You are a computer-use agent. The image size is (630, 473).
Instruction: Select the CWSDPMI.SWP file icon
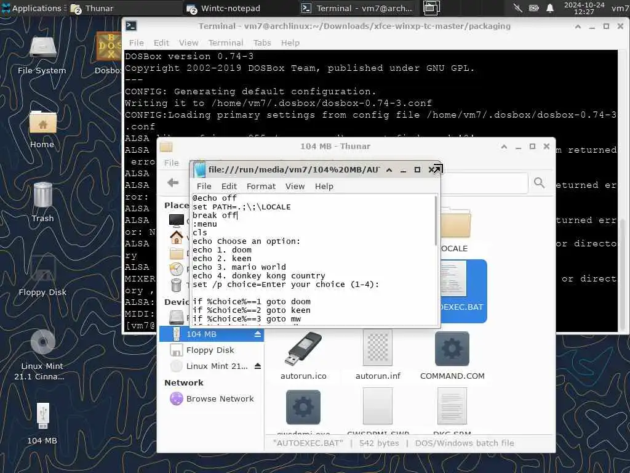378,406
